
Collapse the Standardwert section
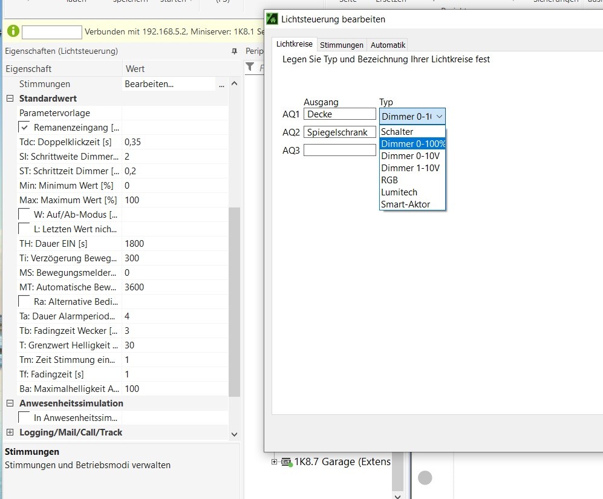(x=10, y=99)
